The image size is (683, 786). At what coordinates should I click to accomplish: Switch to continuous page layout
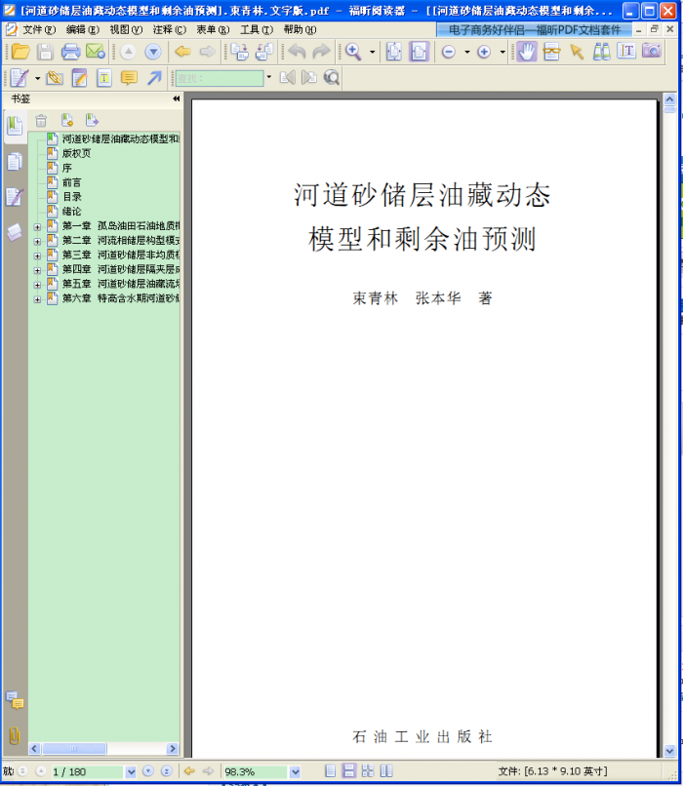[x=349, y=771]
